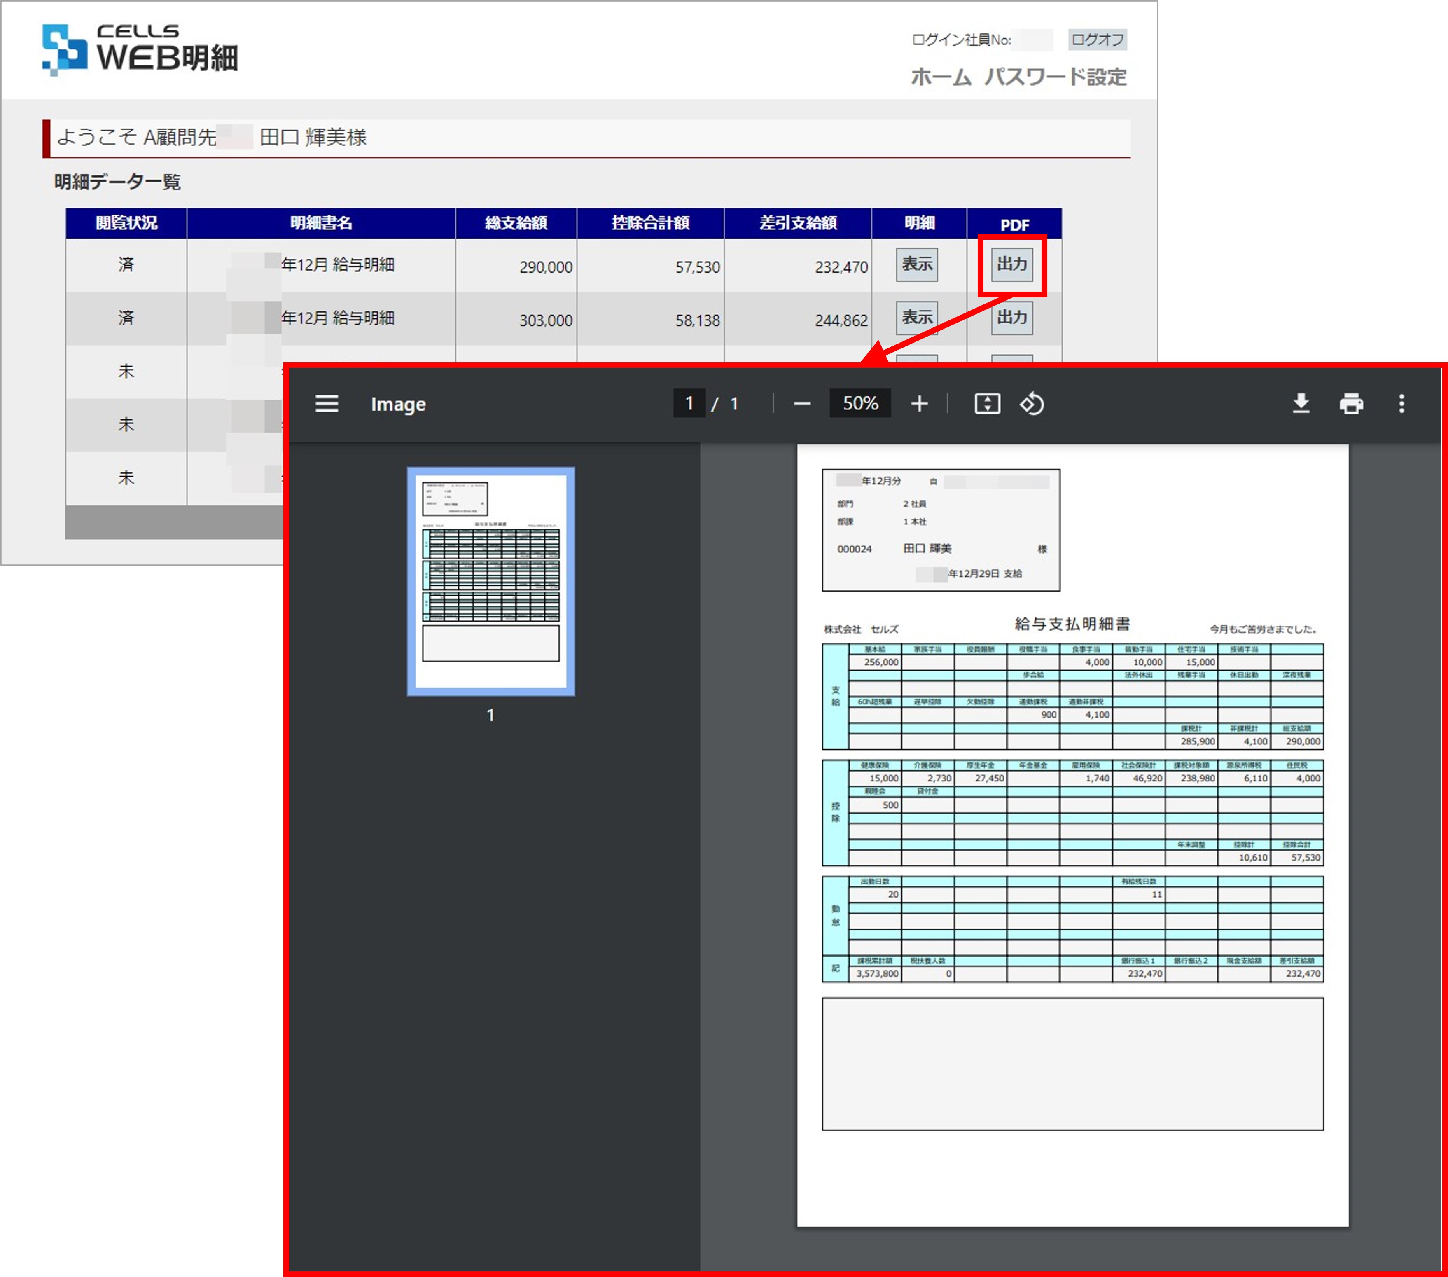Click 表示 button for 290,000 row
The width and height of the screenshot is (1448, 1277).
[917, 264]
